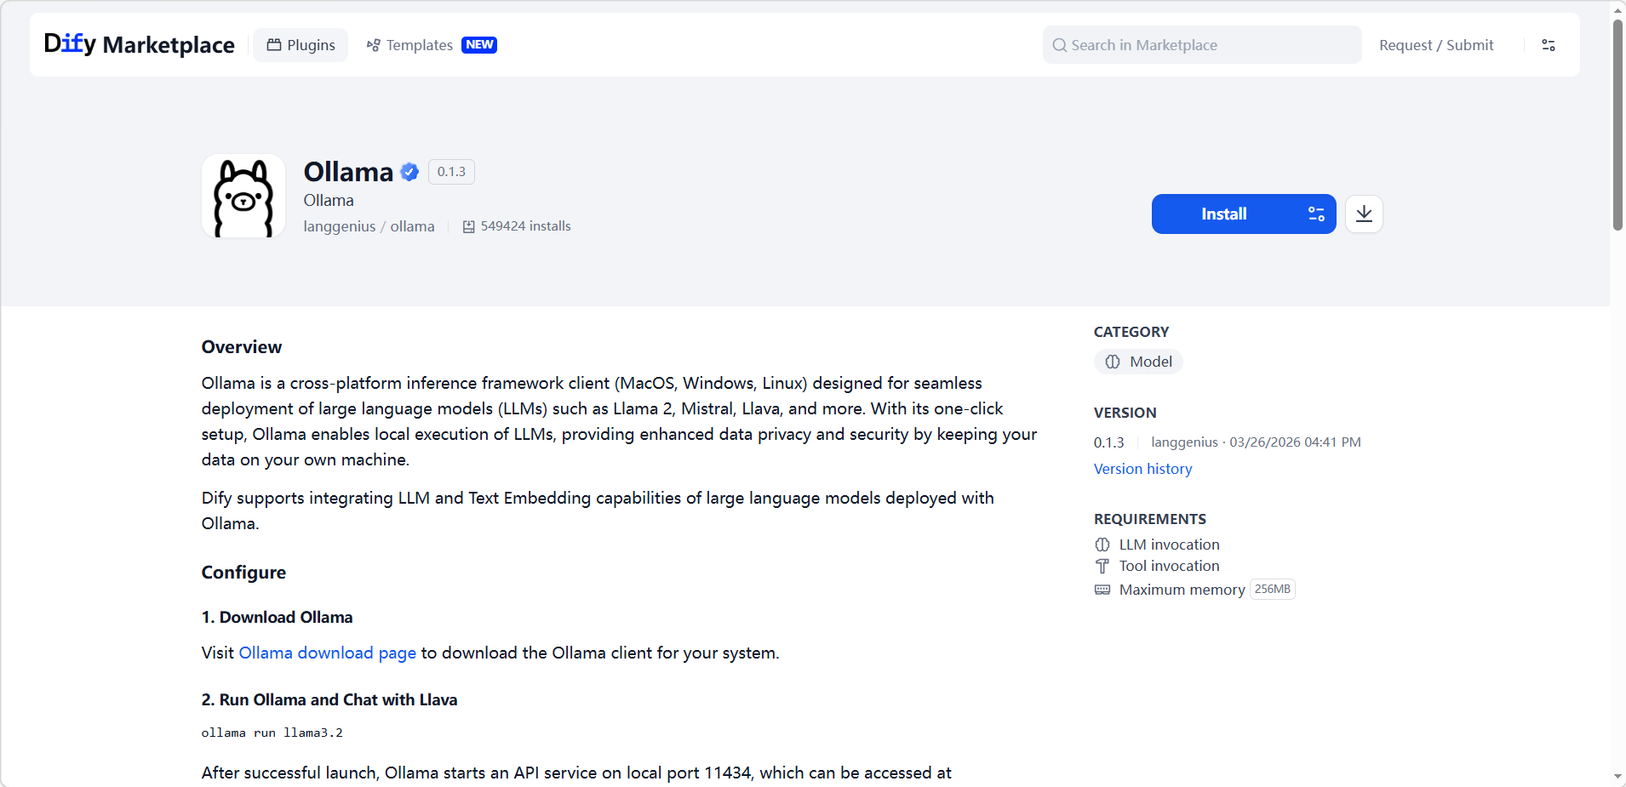Click the Tool invocation requirement text
Image resolution: width=1626 pixels, height=787 pixels.
pyautogui.click(x=1169, y=566)
